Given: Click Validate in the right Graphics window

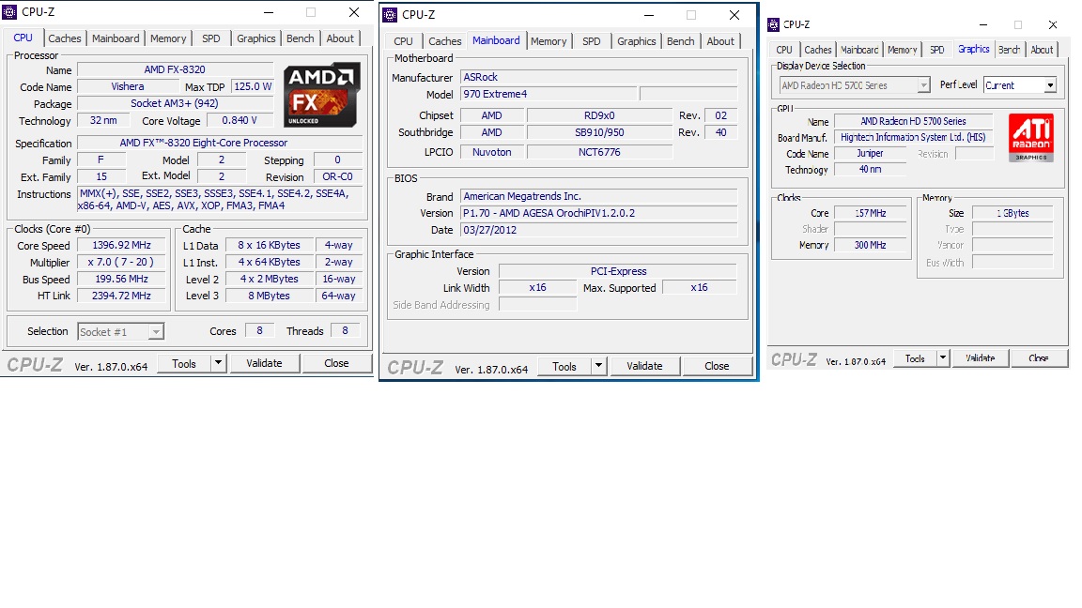Looking at the screenshot, I should coord(980,358).
